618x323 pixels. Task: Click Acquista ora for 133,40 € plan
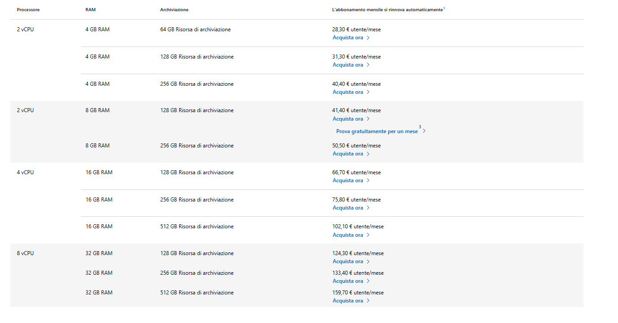(x=348, y=281)
